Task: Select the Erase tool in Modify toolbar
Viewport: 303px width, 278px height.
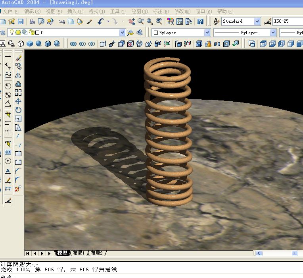Action: point(18,58)
